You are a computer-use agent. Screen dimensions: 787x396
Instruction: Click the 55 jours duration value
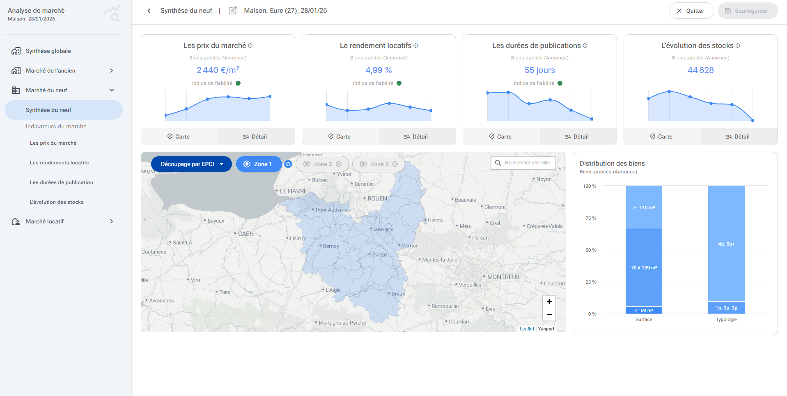[x=540, y=70]
